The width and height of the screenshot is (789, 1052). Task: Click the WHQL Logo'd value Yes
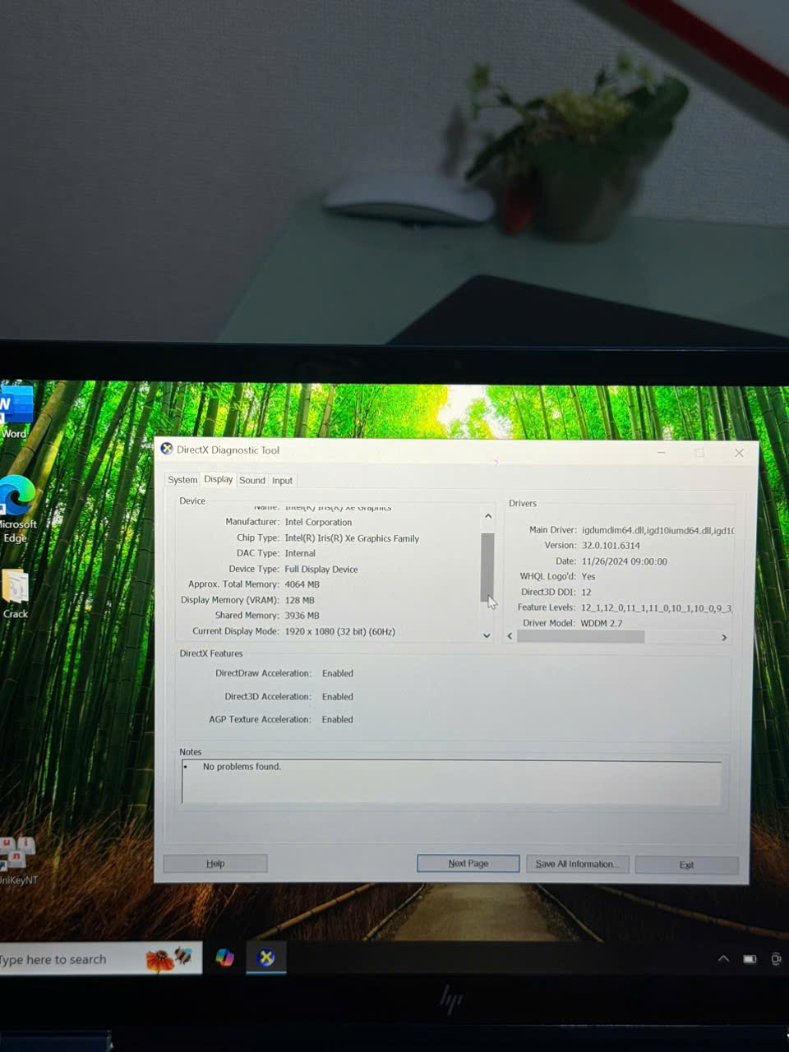(588, 576)
